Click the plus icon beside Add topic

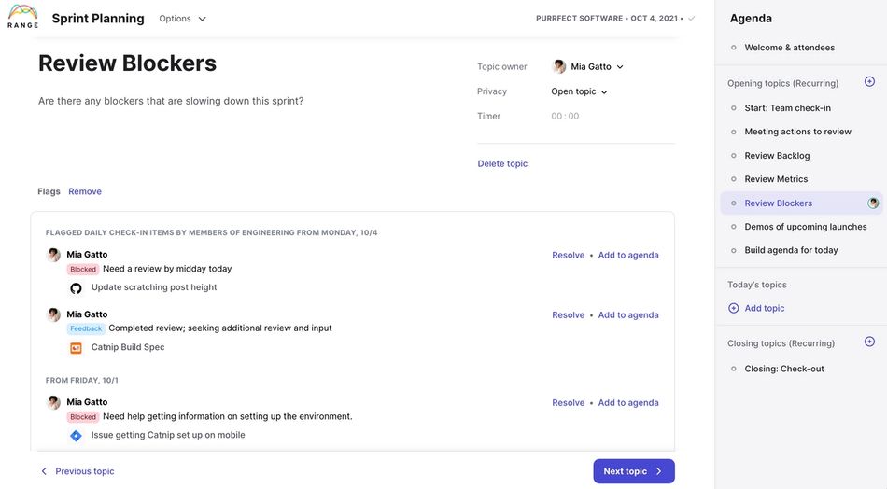pos(734,308)
